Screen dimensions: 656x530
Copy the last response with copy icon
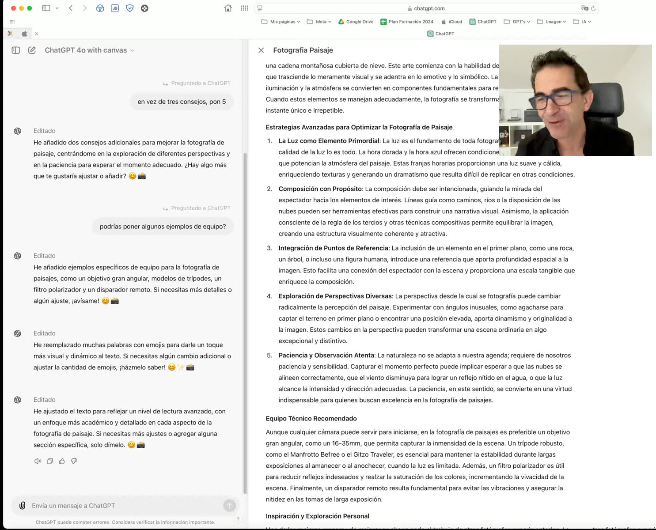(x=50, y=461)
